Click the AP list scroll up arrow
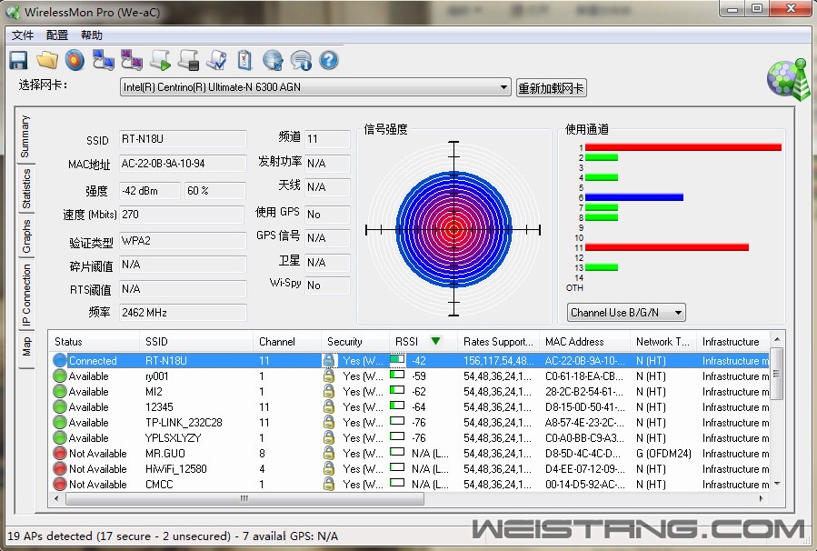The height and width of the screenshot is (551, 817). click(777, 340)
